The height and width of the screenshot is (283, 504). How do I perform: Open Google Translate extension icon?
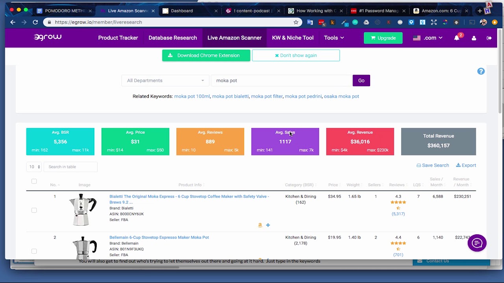point(310,22)
